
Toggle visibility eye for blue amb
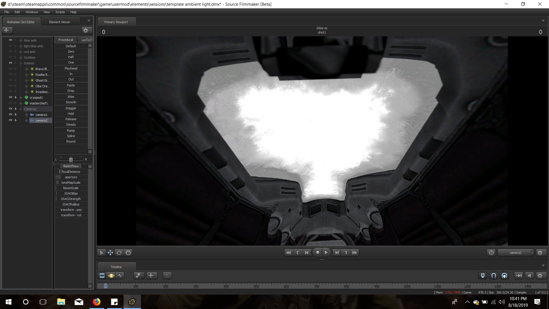tap(11, 40)
